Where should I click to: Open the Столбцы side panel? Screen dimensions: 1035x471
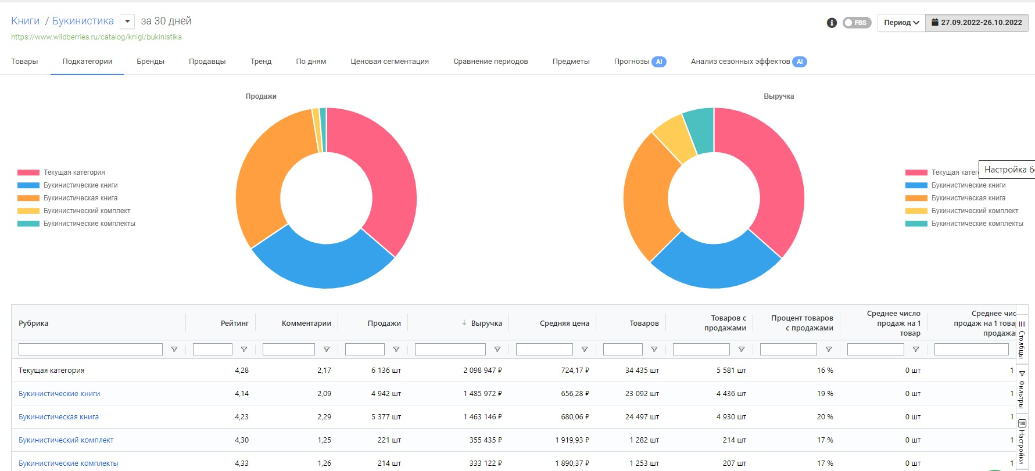click(1022, 340)
